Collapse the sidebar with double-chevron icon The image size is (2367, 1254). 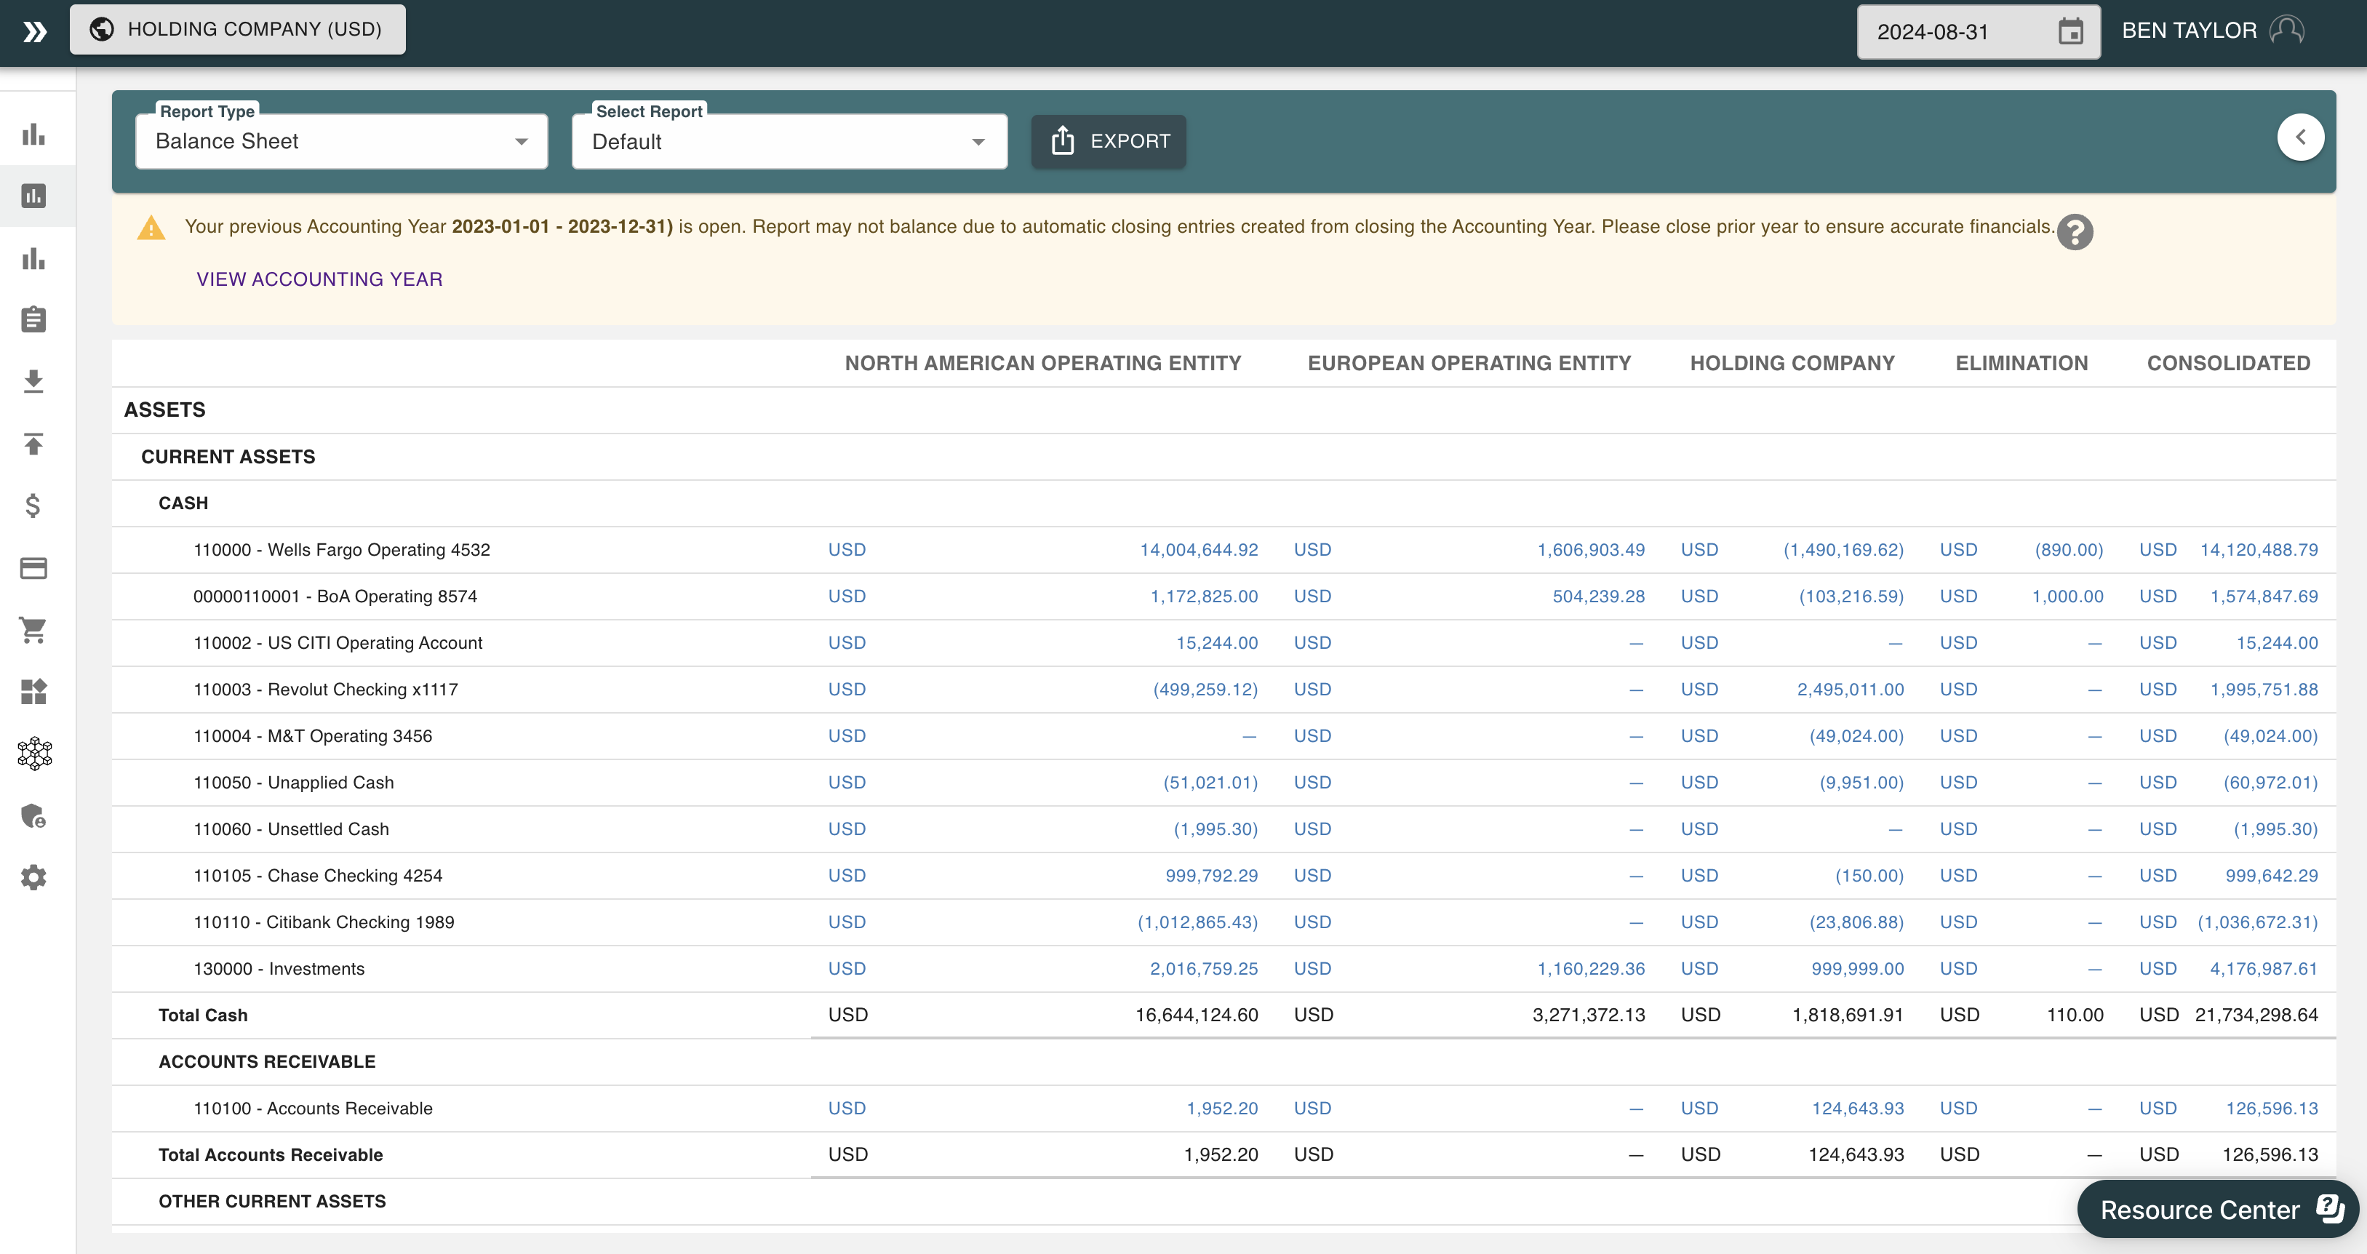pos(35,33)
